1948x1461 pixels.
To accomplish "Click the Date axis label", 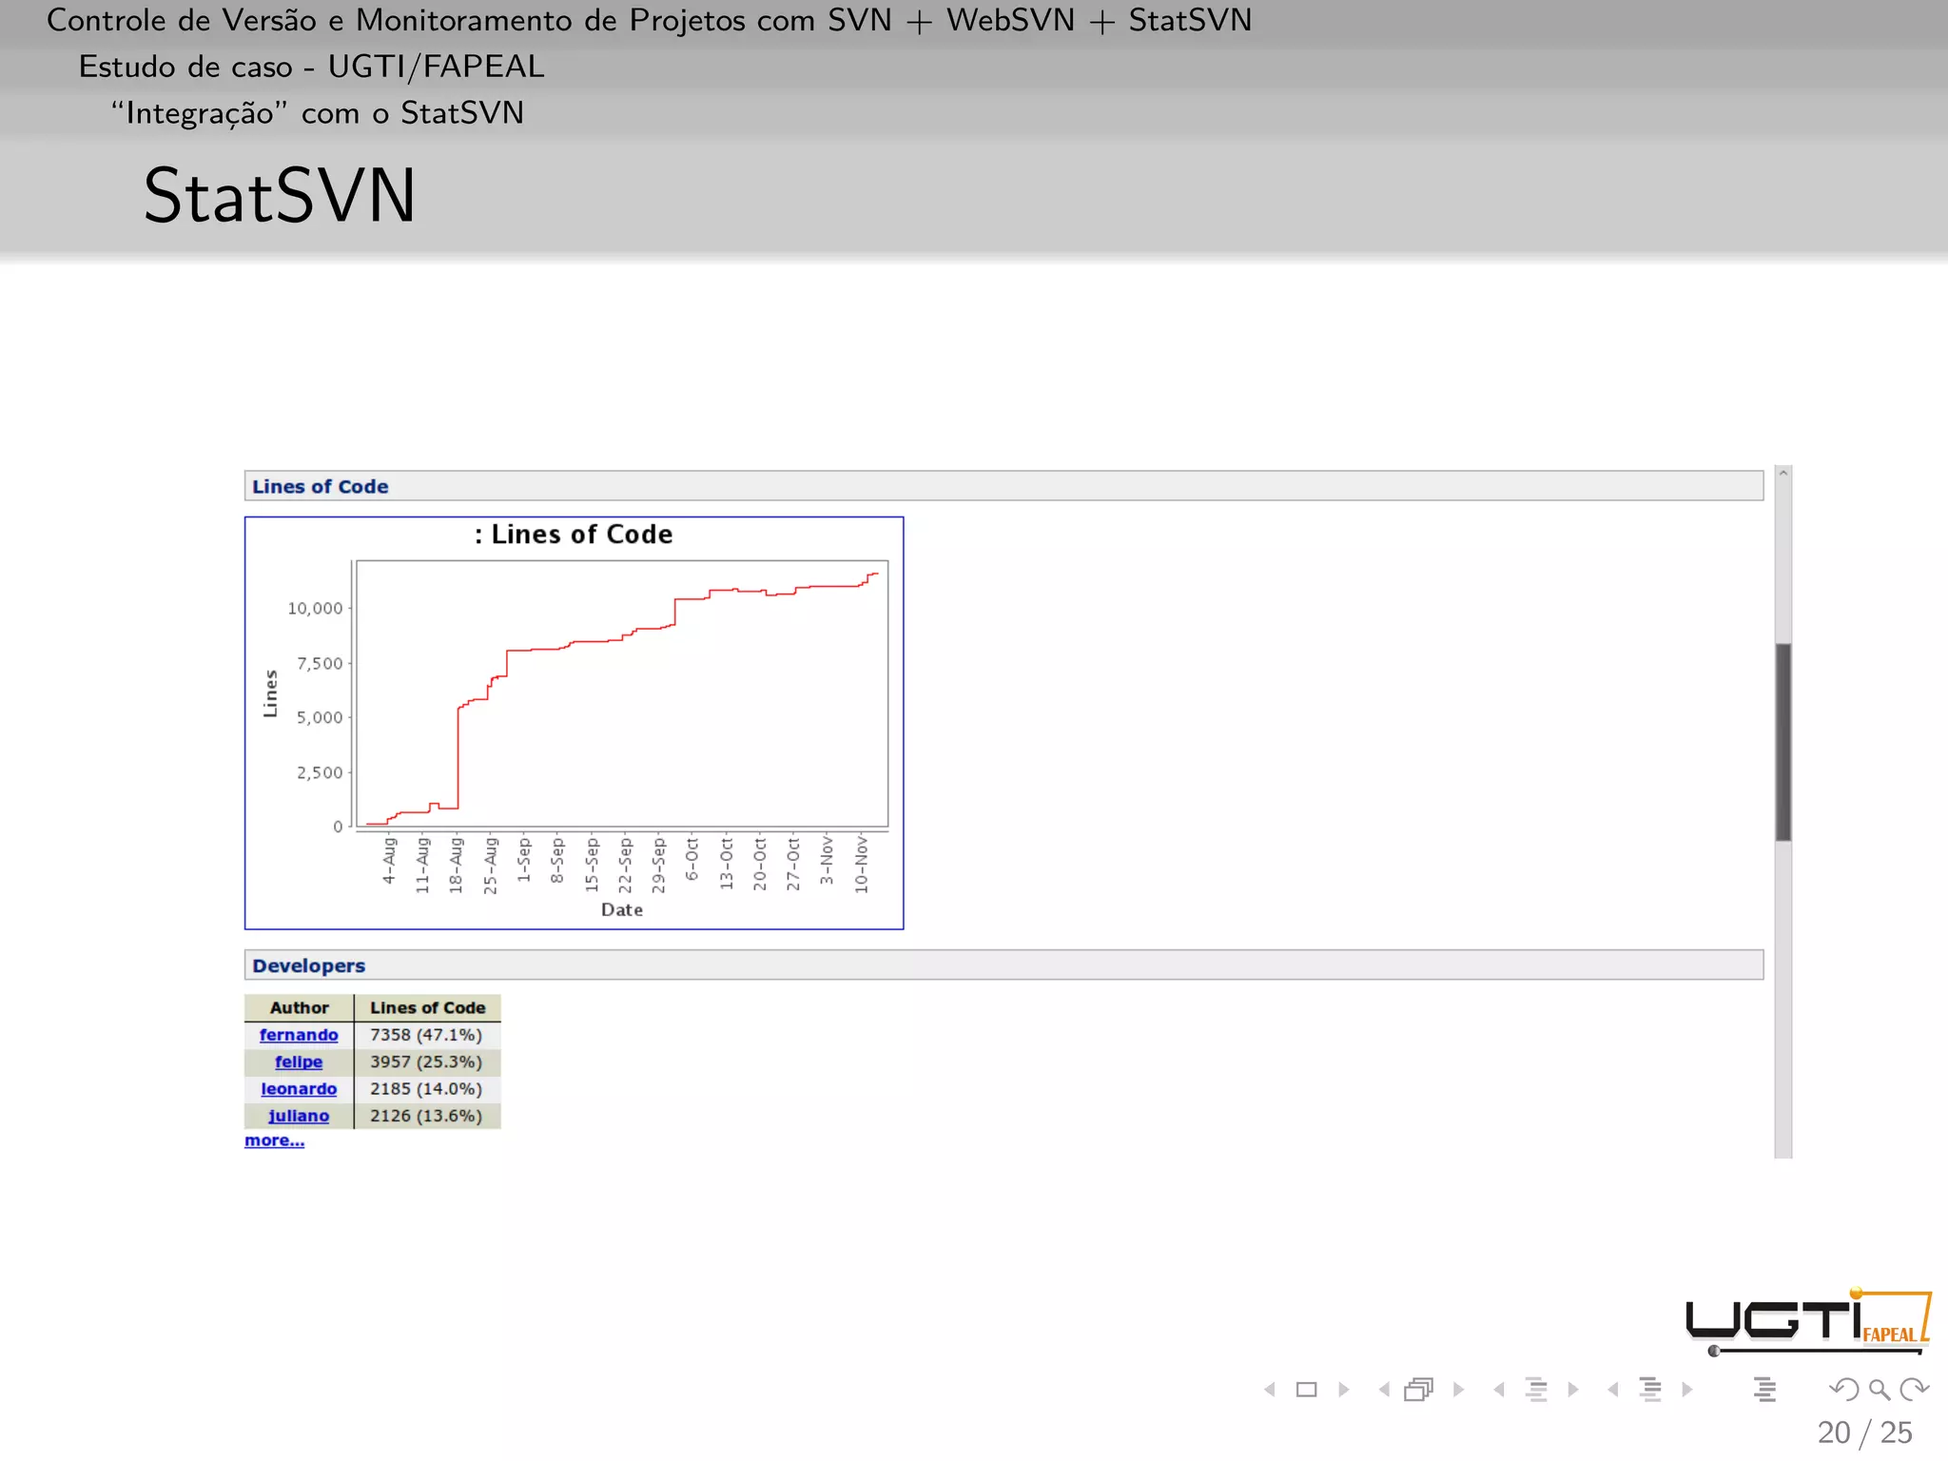I will [x=622, y=910].
